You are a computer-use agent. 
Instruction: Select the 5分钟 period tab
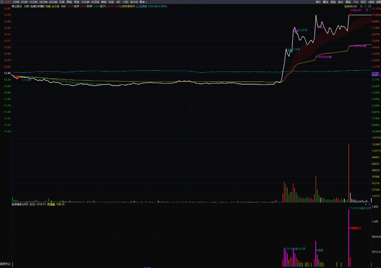pyautogui.click(x=24, y=2)
